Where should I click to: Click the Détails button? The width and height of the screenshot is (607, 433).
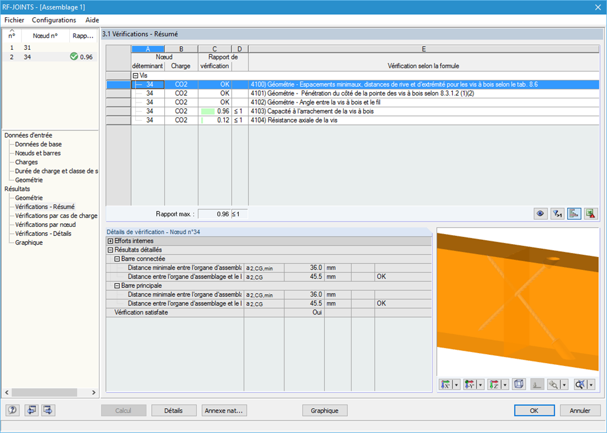point(174,410)
